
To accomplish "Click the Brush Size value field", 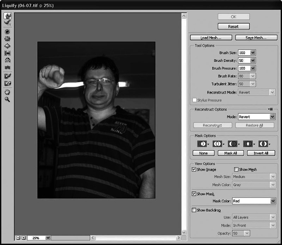I will tap(244, 53).
